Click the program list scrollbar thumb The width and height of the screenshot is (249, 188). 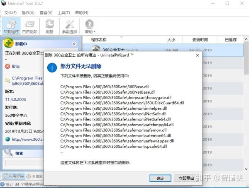246,58
